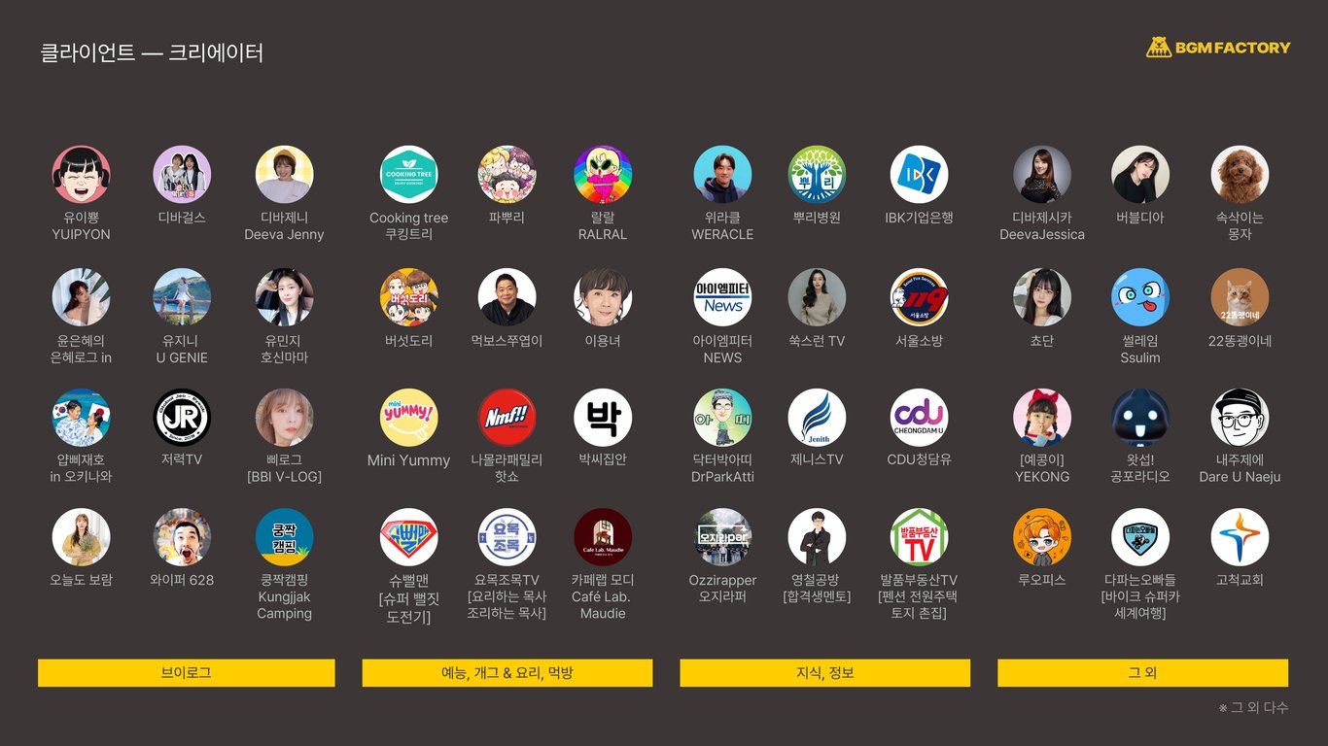Viewport: 1328px width, 746px height.
Task: Select the 제니스TV Jenith logo
Action: (817, 418)
